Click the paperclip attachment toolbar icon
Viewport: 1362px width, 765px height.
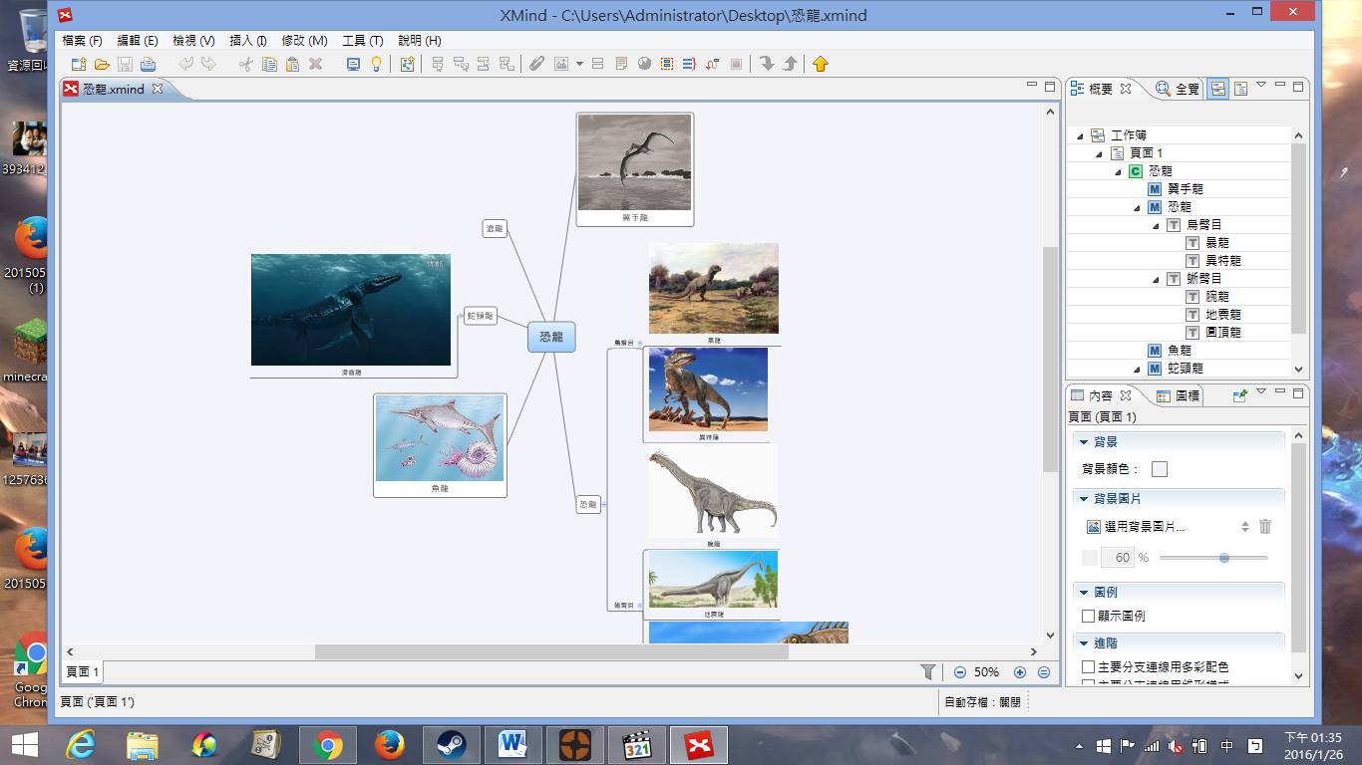[x=536, y=64]
